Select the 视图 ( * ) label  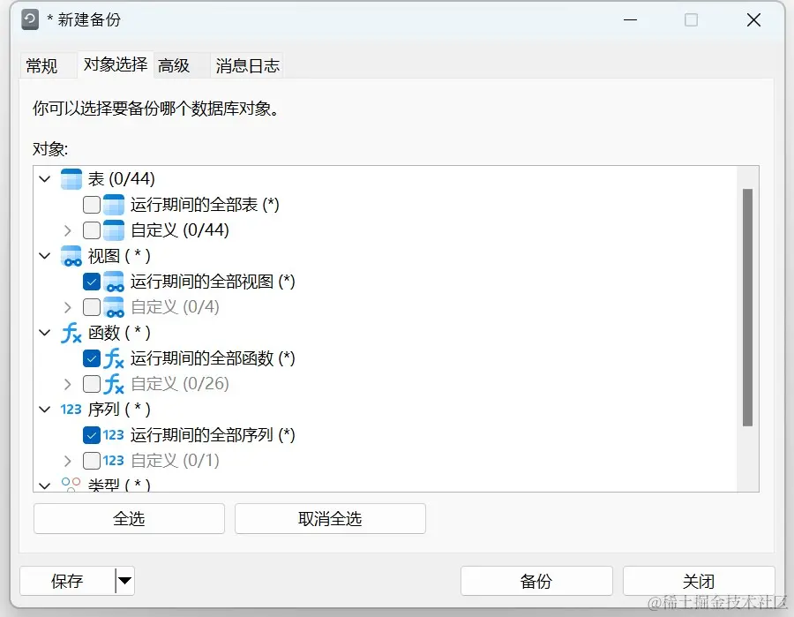coord(119,256)
